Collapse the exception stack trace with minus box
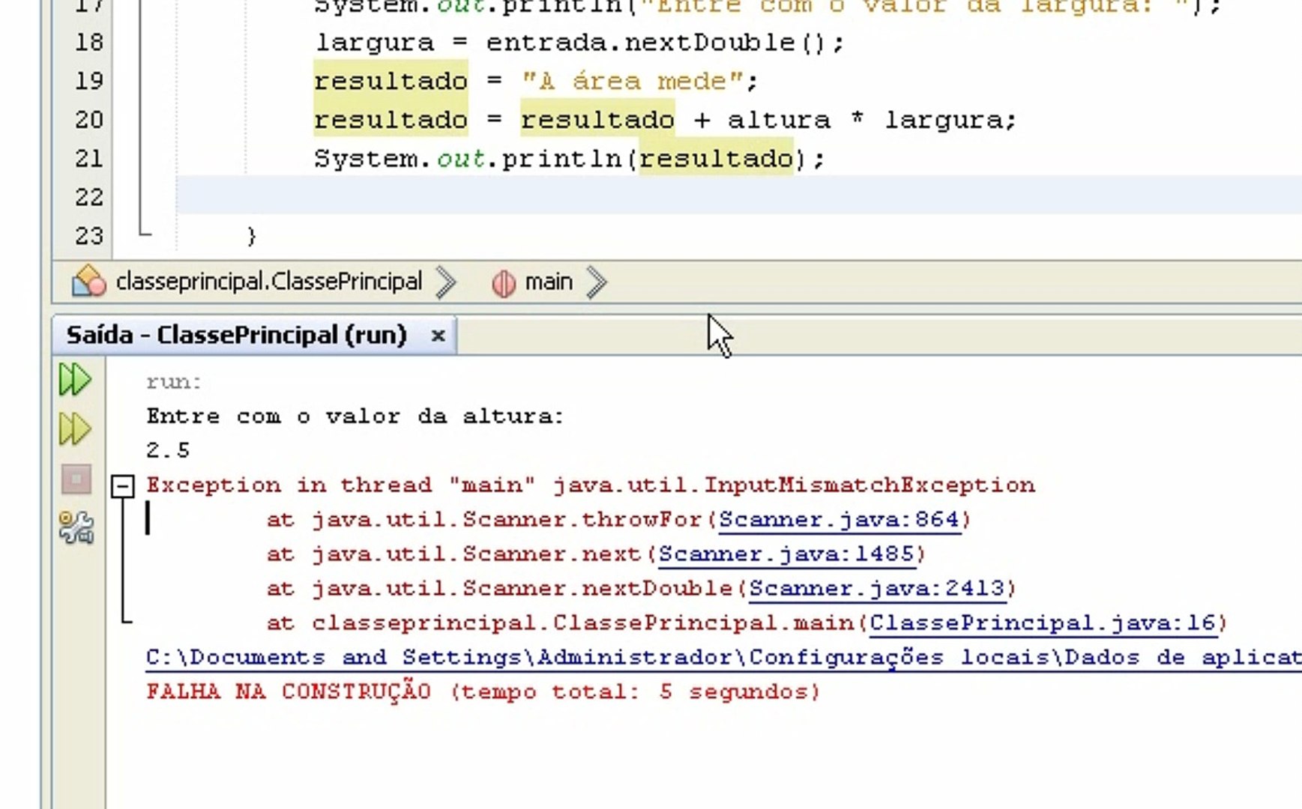Image resolution: width=1302 pixels, height=809 pixels. [x=122, y=487]
